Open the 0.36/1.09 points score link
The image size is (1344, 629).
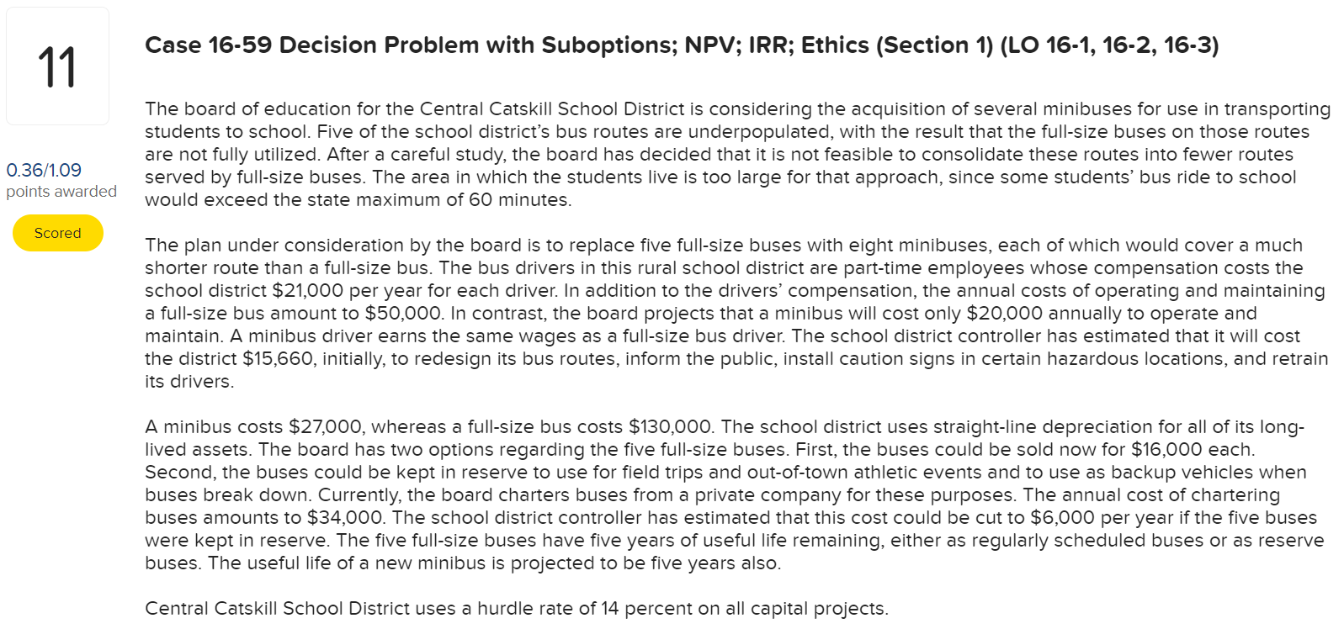point(43,170)
